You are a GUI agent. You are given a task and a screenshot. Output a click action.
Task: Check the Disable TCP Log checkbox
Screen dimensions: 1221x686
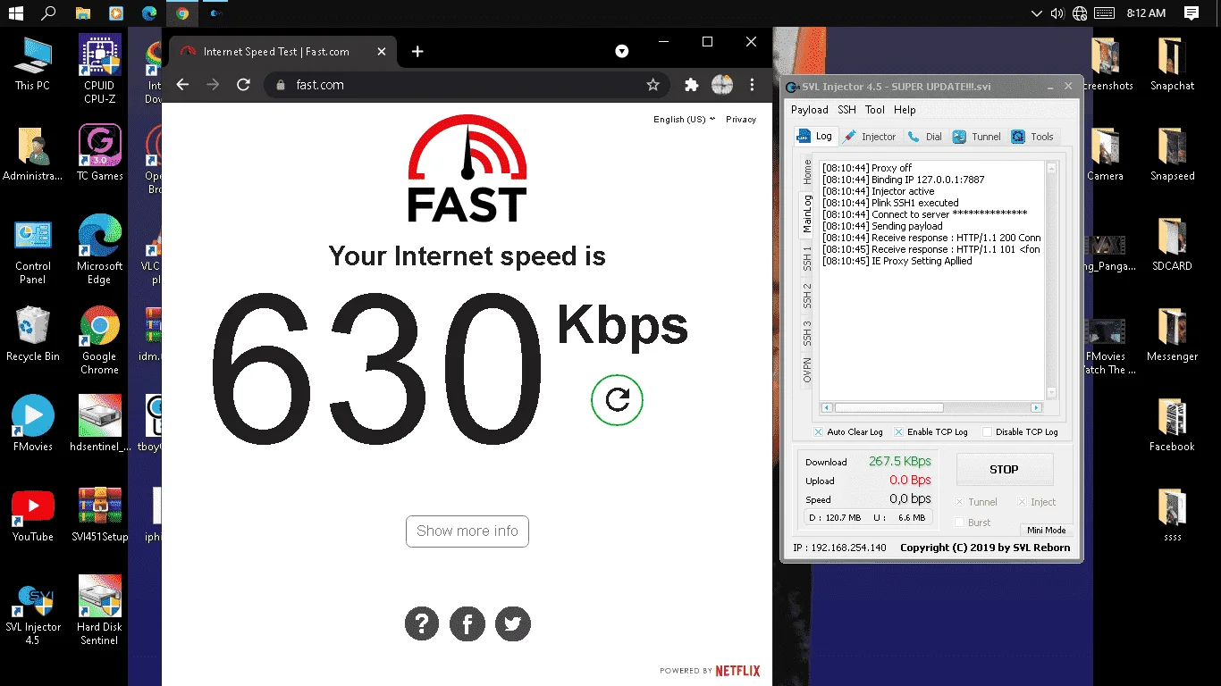(x=987, y=432)
